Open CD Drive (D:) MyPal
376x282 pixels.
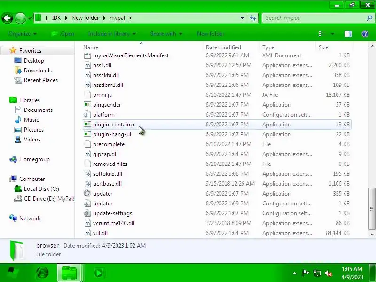click(49, 198)
